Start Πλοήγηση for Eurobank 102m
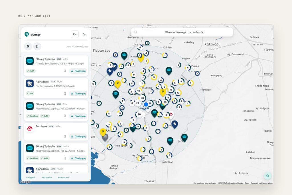This screenshot has height=195, width=292. point(78,136)
